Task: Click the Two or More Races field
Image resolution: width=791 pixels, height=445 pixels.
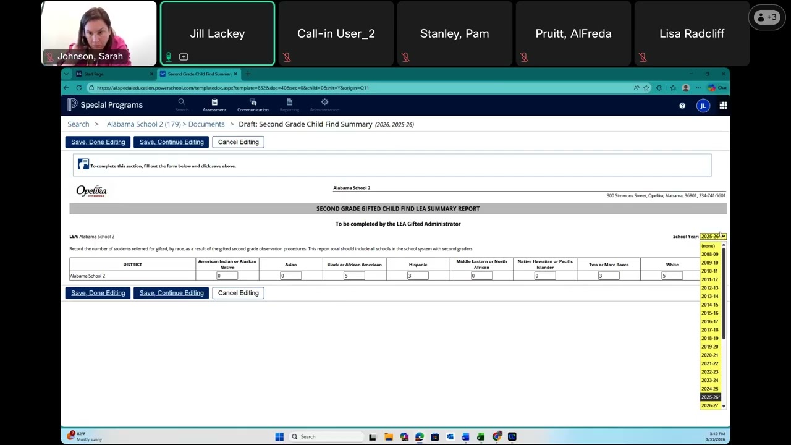Action: click(x=609, y=276)
